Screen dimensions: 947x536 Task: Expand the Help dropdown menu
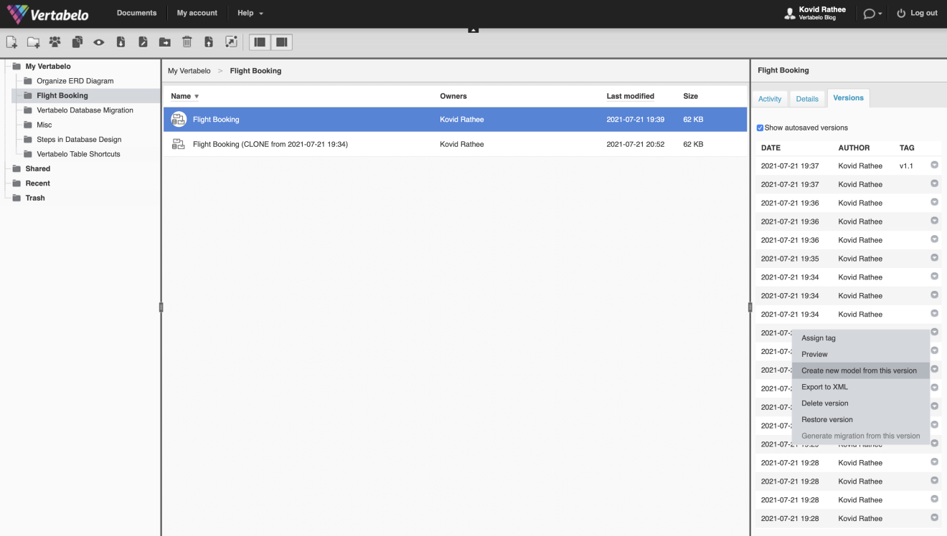pyautogui.click(x=250, y=13)
